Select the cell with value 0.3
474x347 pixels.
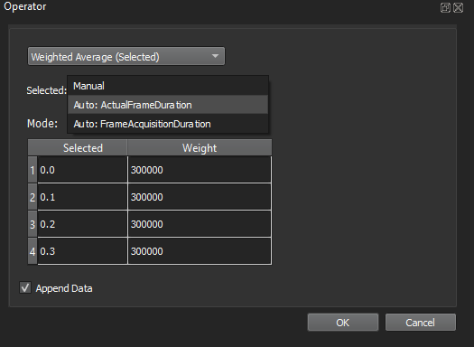(82, 251)
